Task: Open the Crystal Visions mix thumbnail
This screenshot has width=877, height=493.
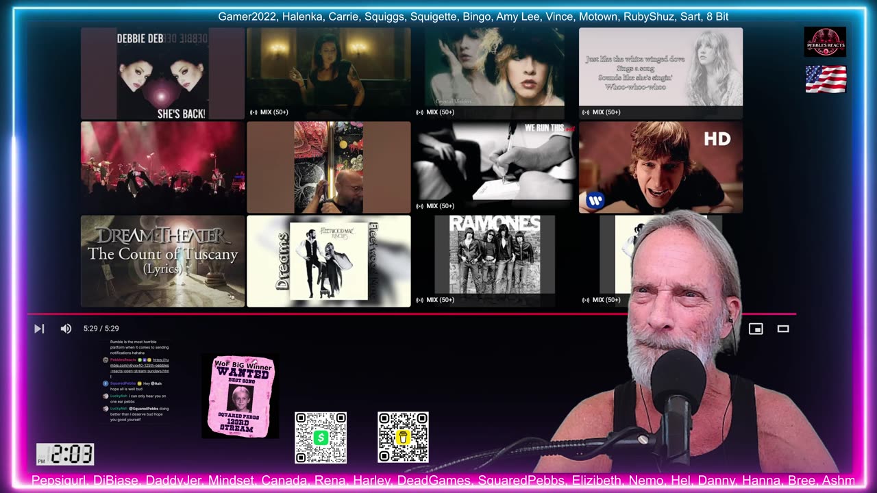Action: point(495,73)
